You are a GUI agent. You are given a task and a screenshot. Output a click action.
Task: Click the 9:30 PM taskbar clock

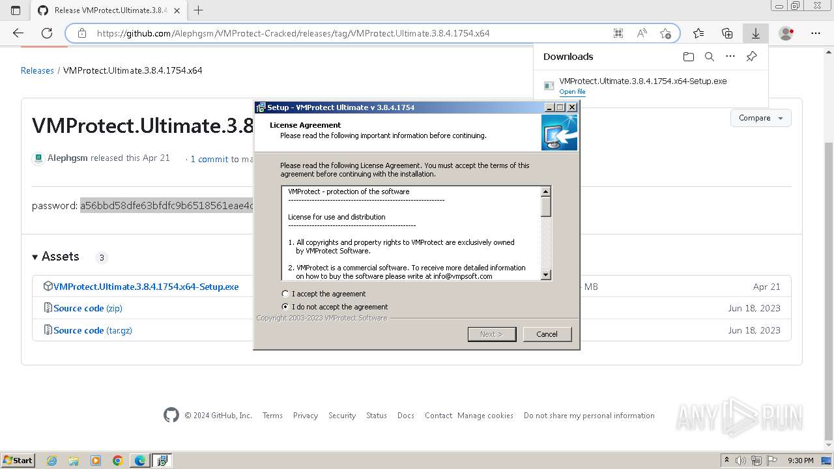click(801, 461)
